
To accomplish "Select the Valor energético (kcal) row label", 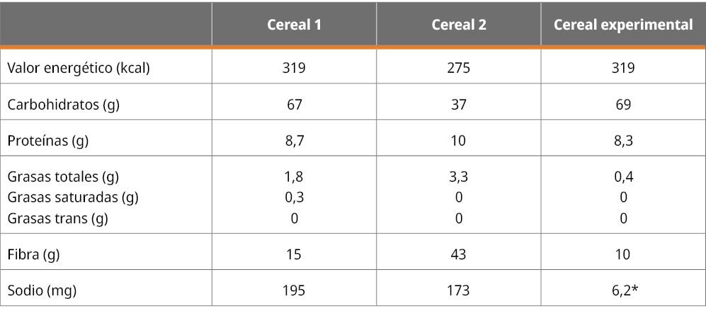I will click(x=79, y=69).
